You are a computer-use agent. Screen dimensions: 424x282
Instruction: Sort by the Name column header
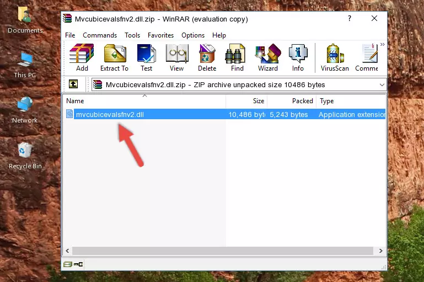(x=144, y=101)
